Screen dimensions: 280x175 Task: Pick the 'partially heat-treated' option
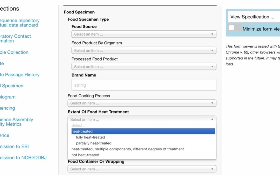click(94, 143)
